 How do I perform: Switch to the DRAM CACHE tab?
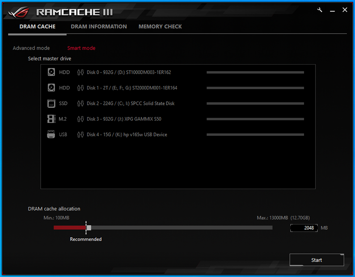tap(37, 27)
